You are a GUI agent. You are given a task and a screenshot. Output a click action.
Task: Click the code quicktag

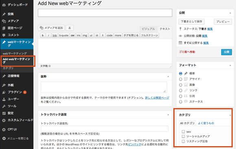coord(109,36)
